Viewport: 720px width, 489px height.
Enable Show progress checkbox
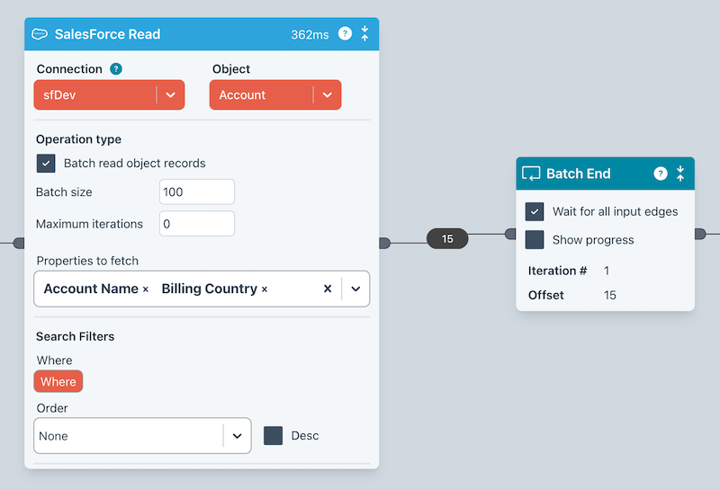click(x=535, y=240)
